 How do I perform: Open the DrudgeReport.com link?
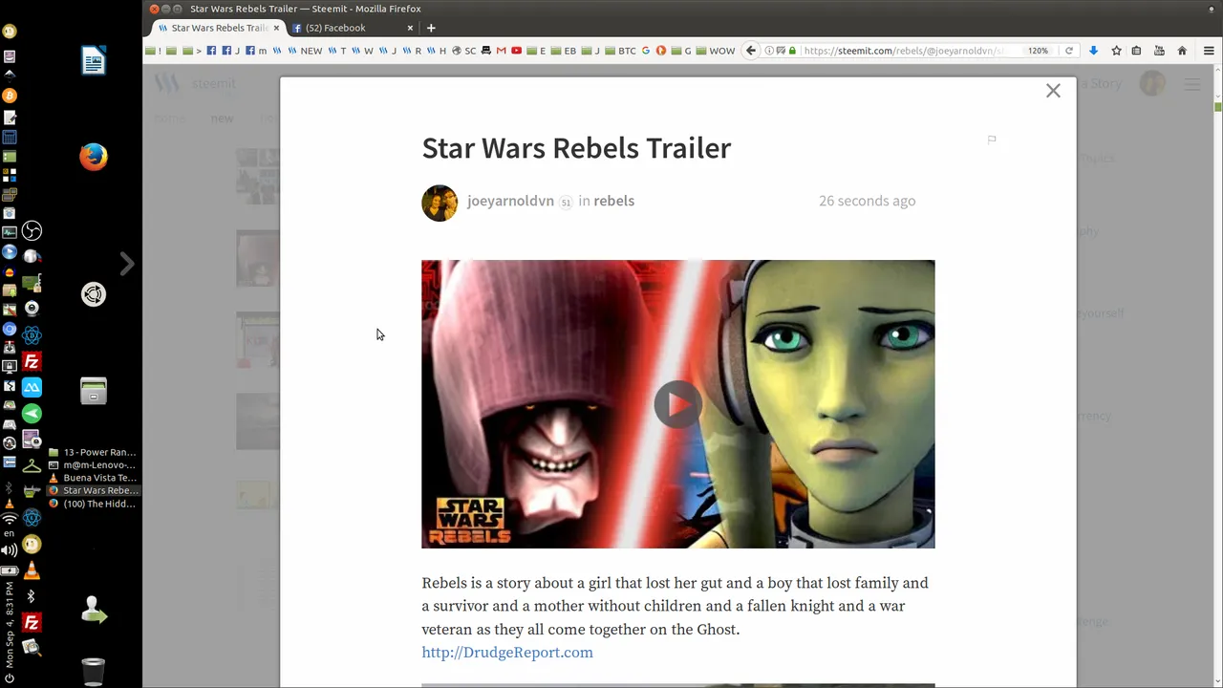tap(507, 653)
